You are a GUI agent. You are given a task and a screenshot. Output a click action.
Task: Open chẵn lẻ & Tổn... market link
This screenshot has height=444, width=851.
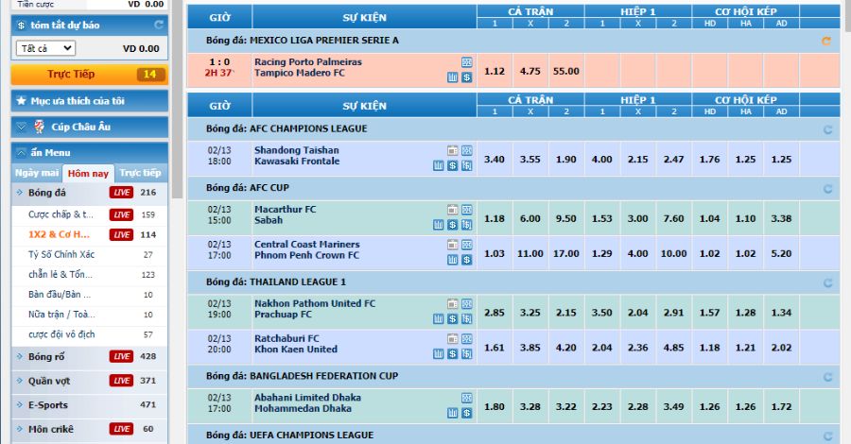(x=61, y=275)
